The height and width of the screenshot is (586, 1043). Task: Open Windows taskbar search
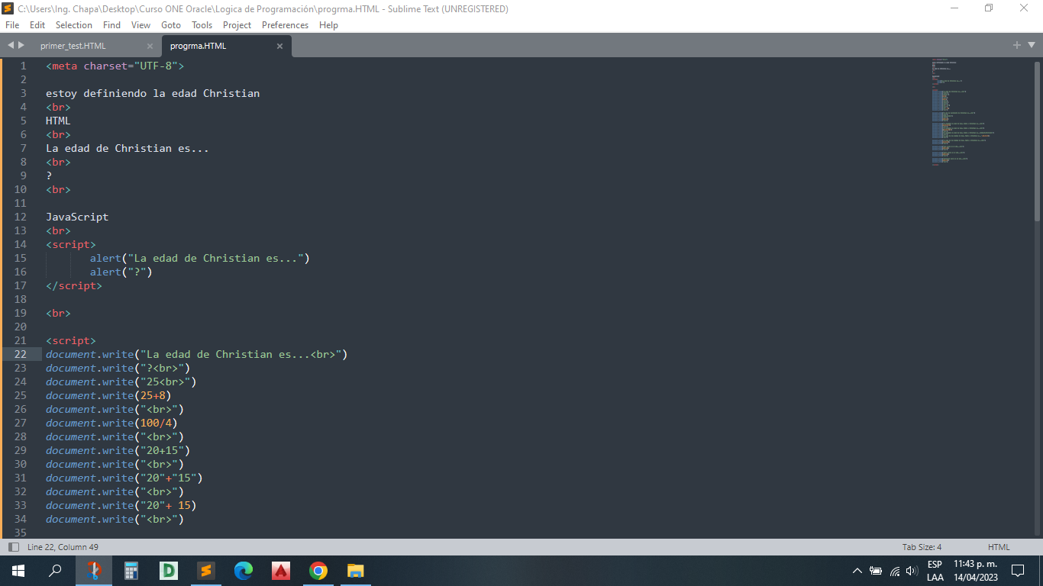click(x=55, y=571)
